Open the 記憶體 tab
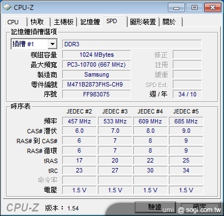The width and height of the screenshot is (224, 216). (90, 22)
